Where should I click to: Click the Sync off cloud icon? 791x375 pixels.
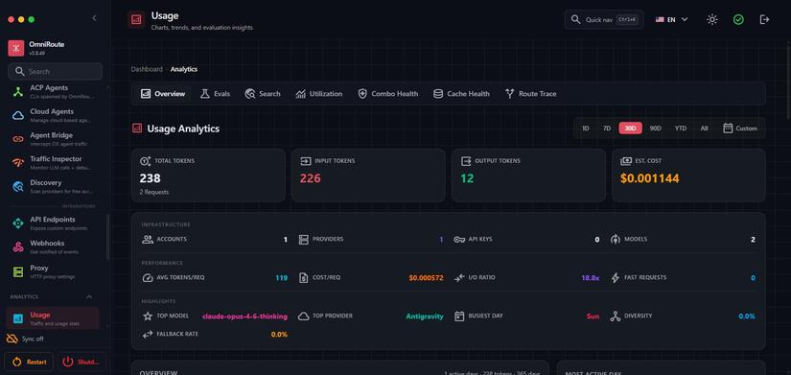coord(12,339)
